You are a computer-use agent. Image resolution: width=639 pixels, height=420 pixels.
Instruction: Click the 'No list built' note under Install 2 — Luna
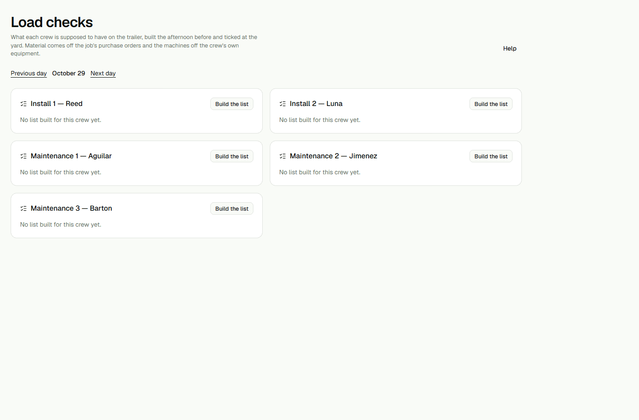pos(319,120)
